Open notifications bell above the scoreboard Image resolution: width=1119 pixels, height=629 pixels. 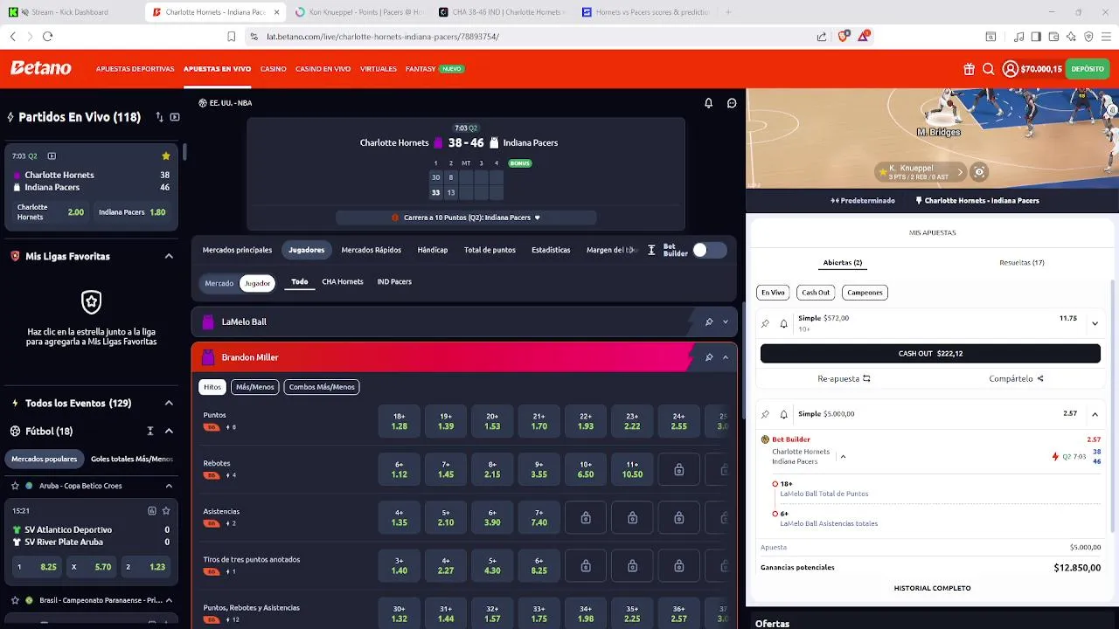709,103
